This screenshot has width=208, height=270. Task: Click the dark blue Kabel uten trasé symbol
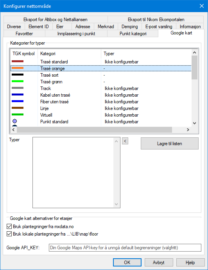(18, 95)
